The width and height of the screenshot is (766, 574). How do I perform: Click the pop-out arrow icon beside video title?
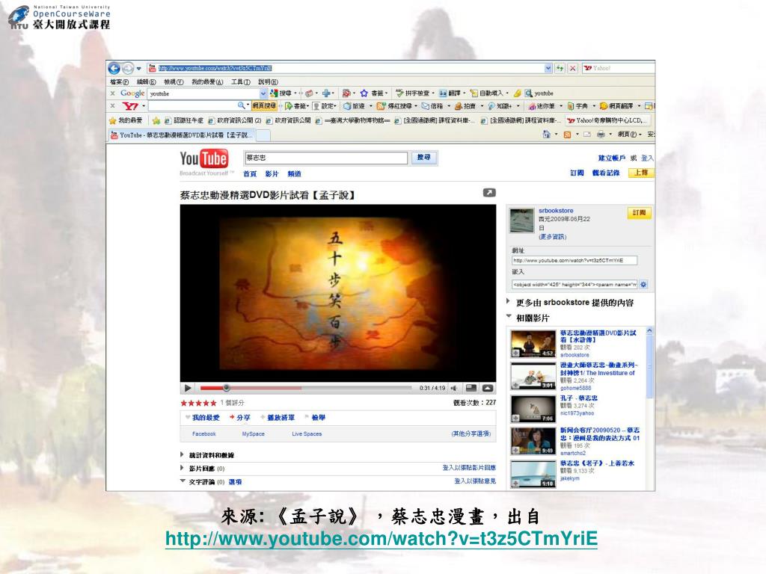click(489, 193)
